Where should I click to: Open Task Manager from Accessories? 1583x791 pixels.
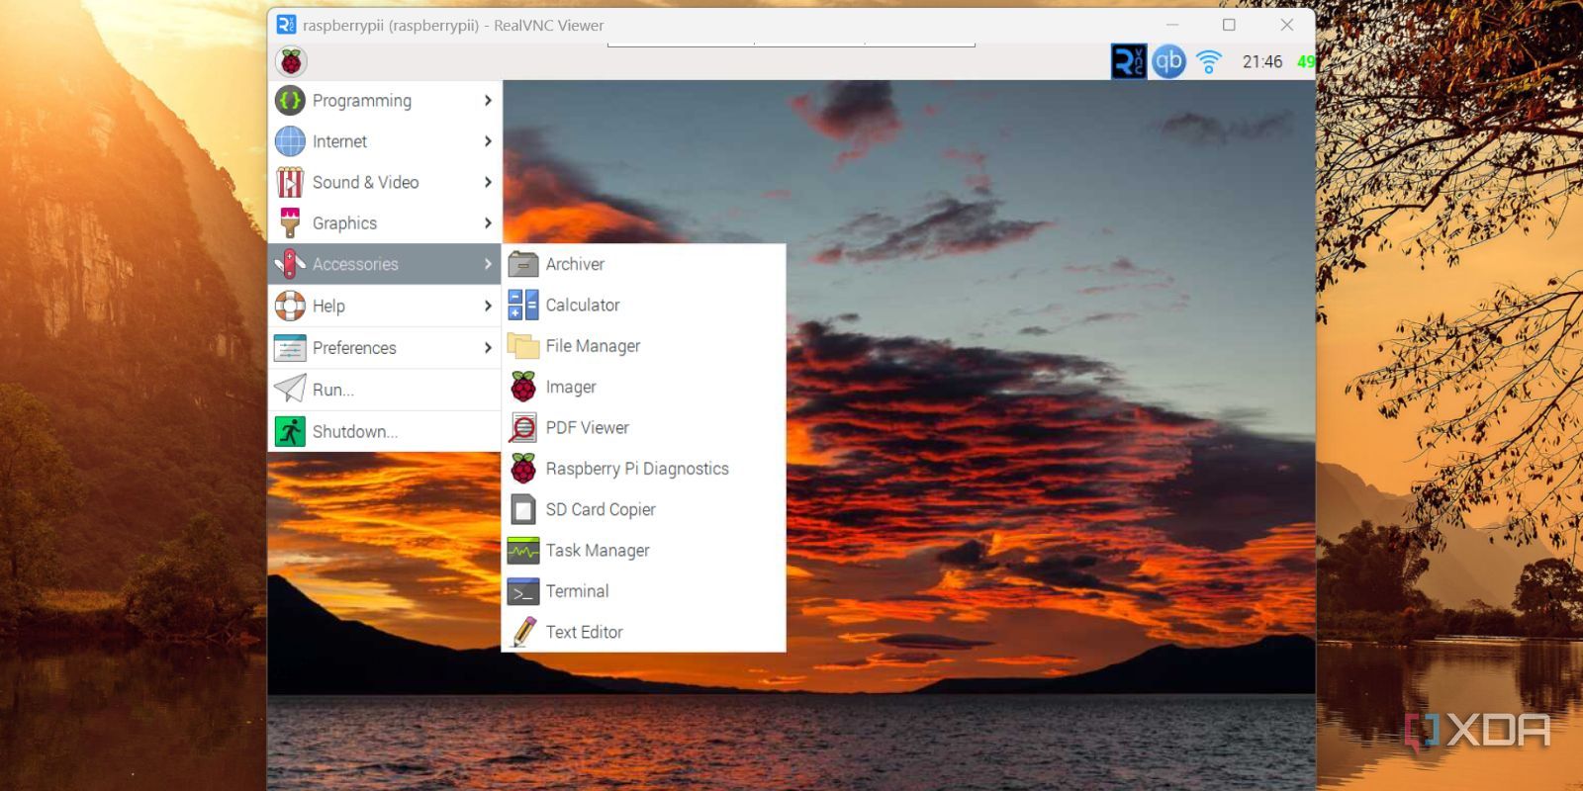(644, 551)
